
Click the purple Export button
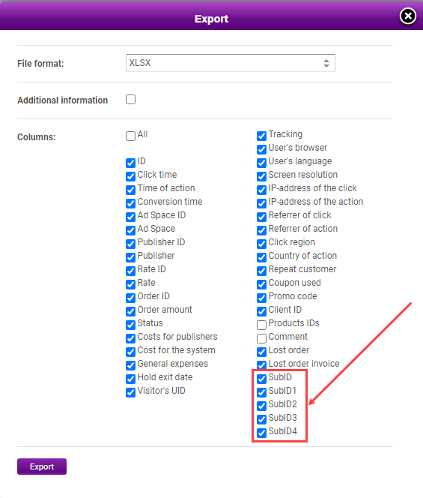click(x=42, y=466)
